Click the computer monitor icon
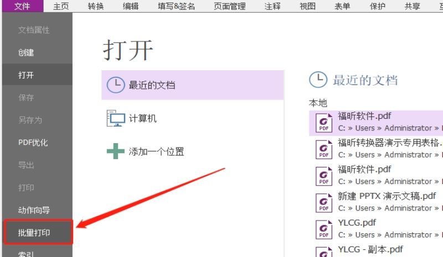 [116, 118]
